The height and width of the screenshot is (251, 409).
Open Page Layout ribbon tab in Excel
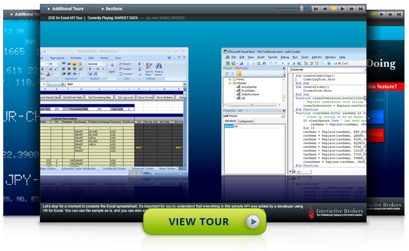click(57, 58)
